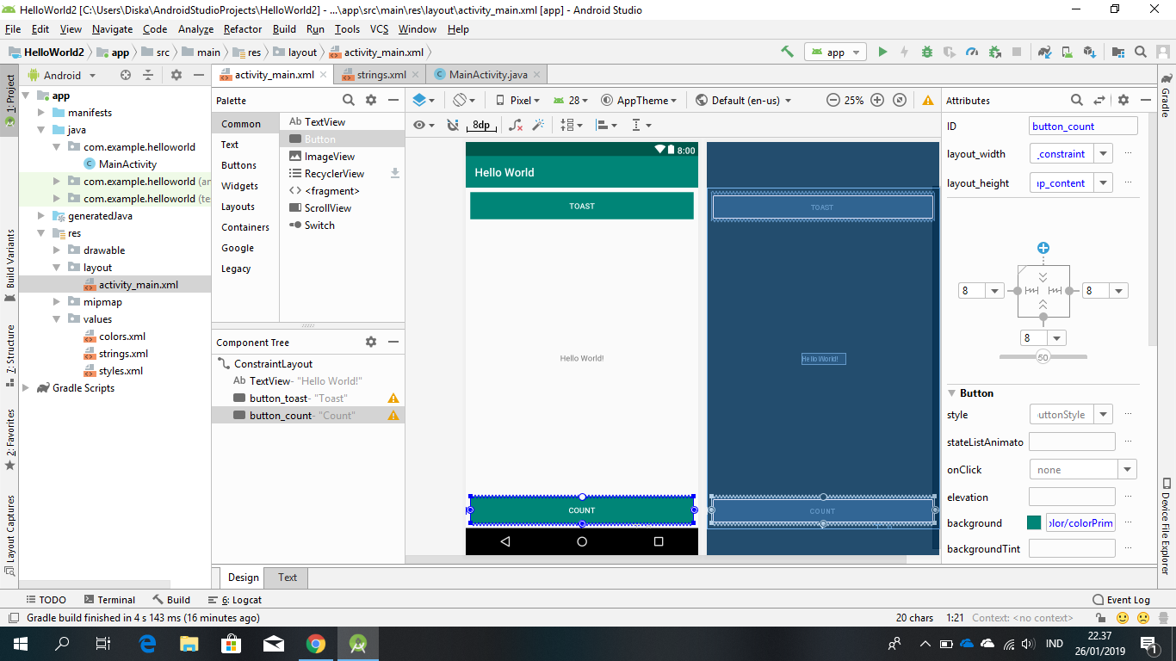Open the Build menu
Screen dimensions: 1176x661
[x=284, y=28]
